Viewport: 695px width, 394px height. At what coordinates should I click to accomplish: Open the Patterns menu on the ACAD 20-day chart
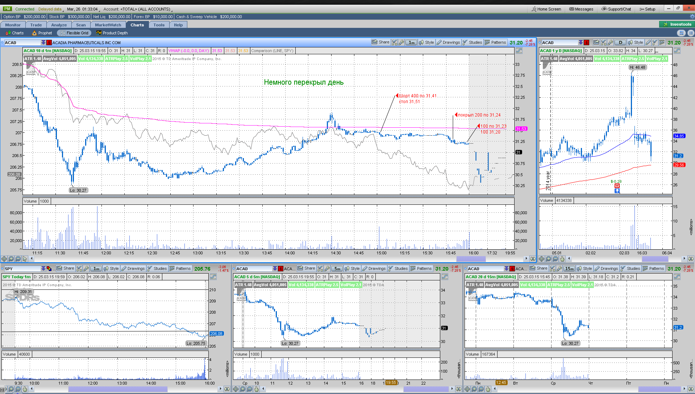coord(653,268)
